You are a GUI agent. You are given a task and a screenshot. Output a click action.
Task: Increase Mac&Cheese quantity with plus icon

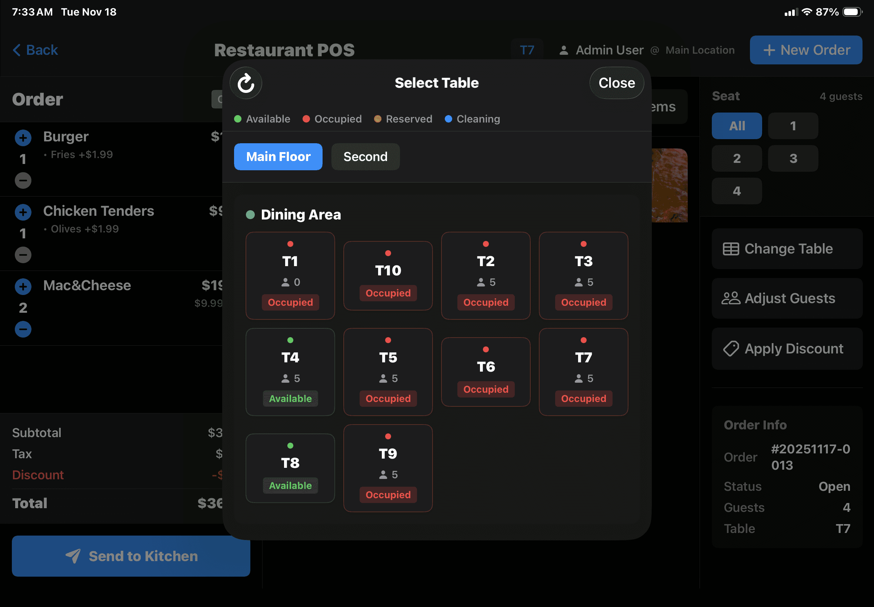point(23,286)
